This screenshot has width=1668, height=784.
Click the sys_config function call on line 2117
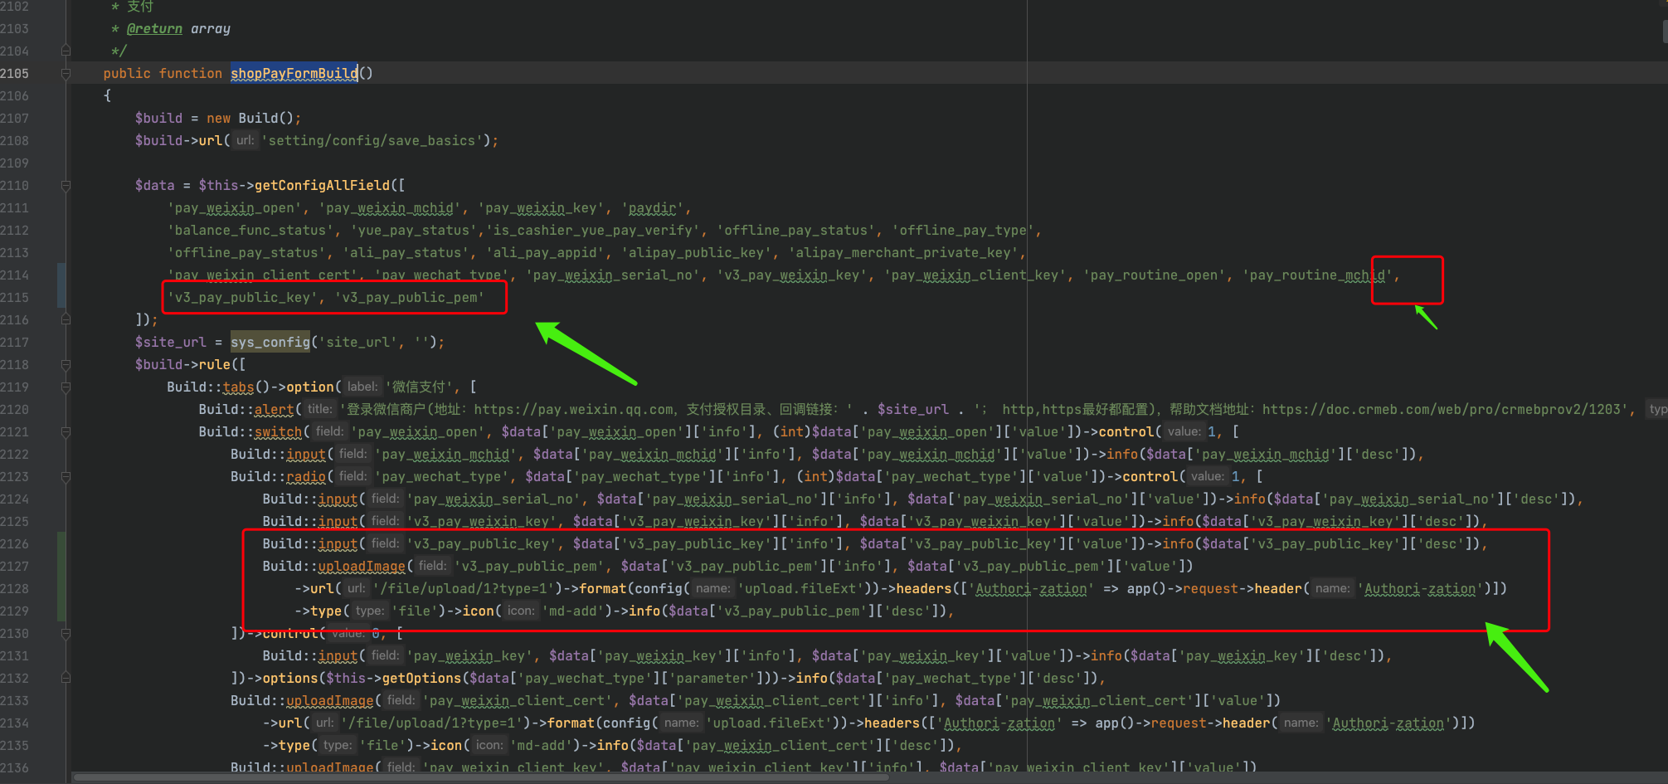[x=270, y=343]
